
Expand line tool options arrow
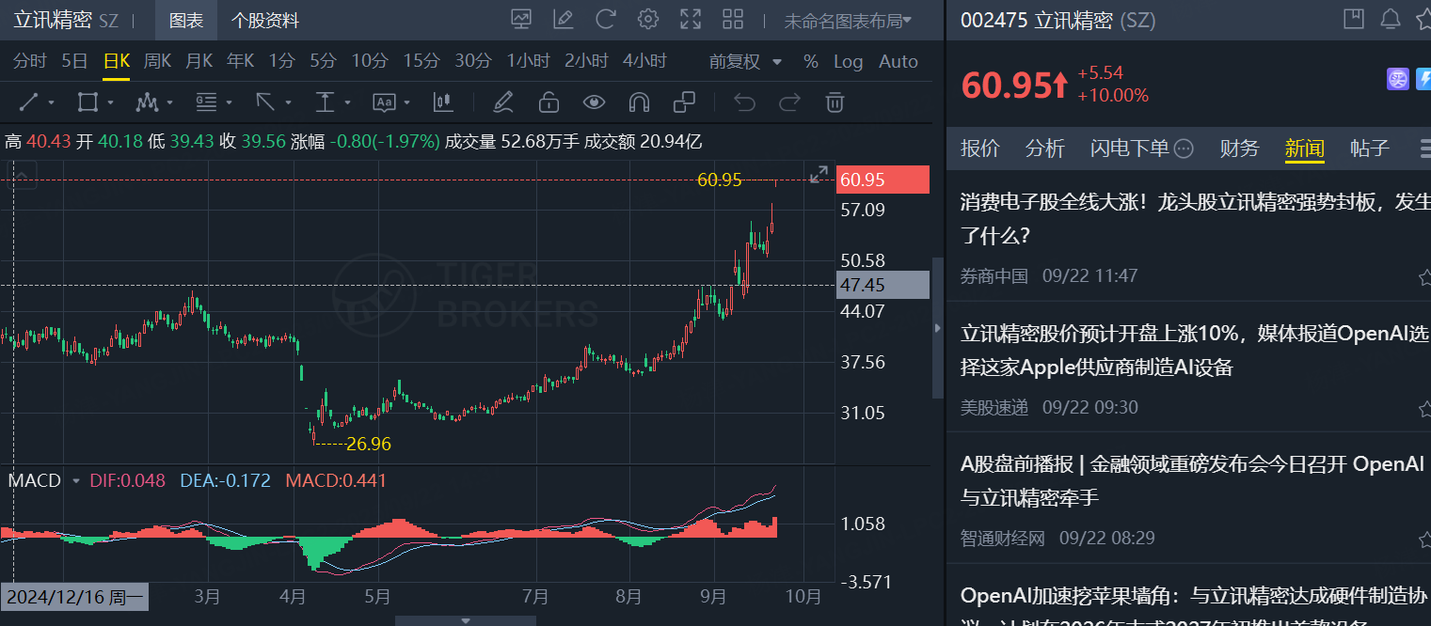tap(51, 102)
